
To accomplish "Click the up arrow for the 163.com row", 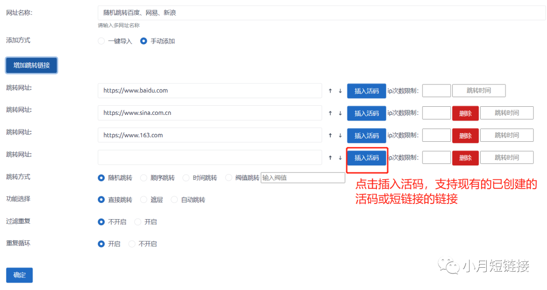I will click(x=330, y=136).
